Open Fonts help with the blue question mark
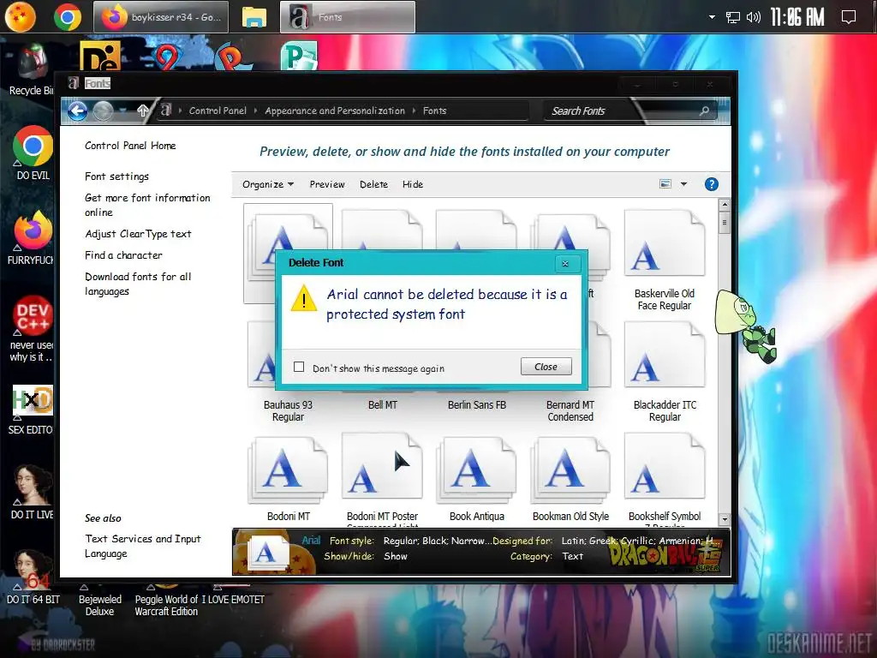 coord(712,184)
